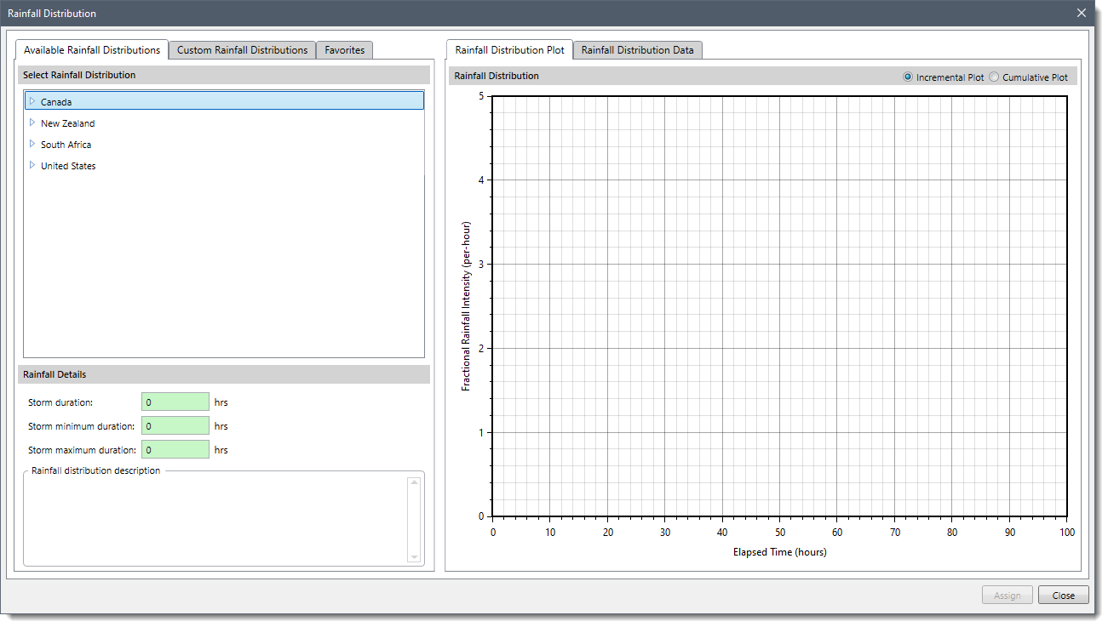The image size is (1108, 627).
Task: Enable the Cumulative Plot option
Action: click(994, 77)
